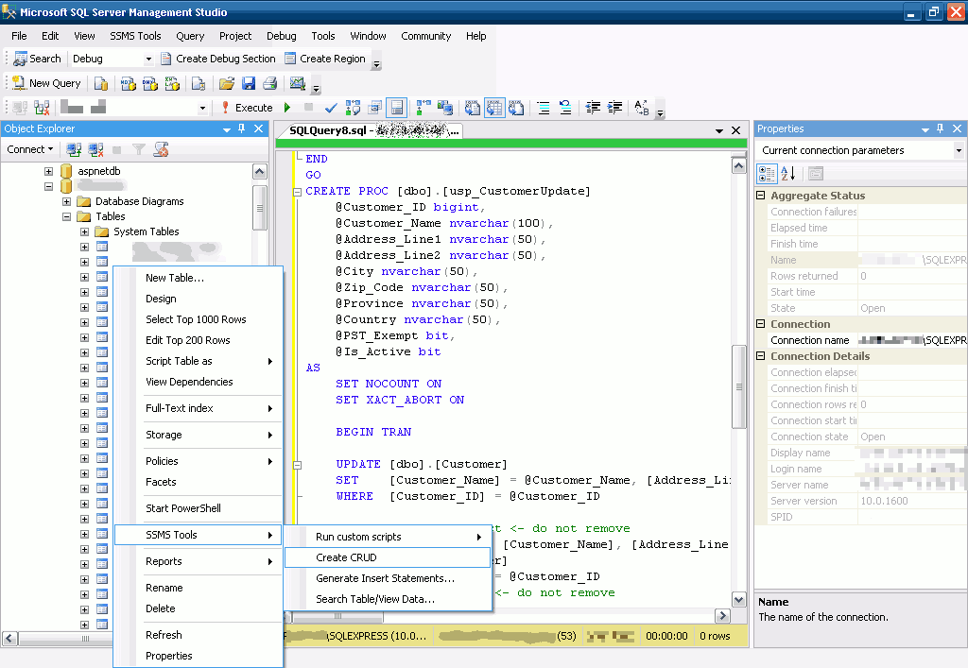Click the Display Estimated Execution Plan icon
Image resolution: width=968 pixels, height=668 pixels.
pos(353,108)
